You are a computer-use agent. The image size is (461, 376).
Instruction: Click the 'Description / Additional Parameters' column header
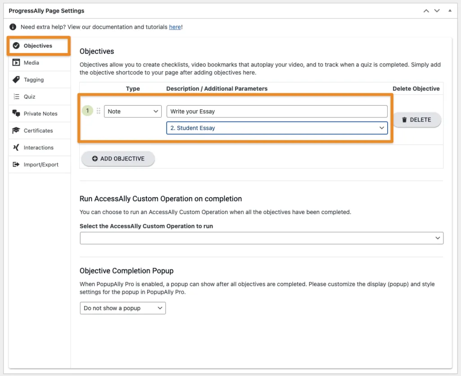point(217,89)
